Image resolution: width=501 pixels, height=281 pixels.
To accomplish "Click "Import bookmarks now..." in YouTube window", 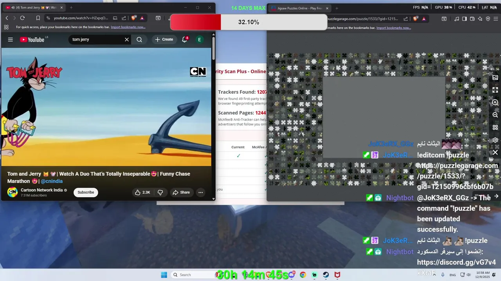I will click(128, 27).
